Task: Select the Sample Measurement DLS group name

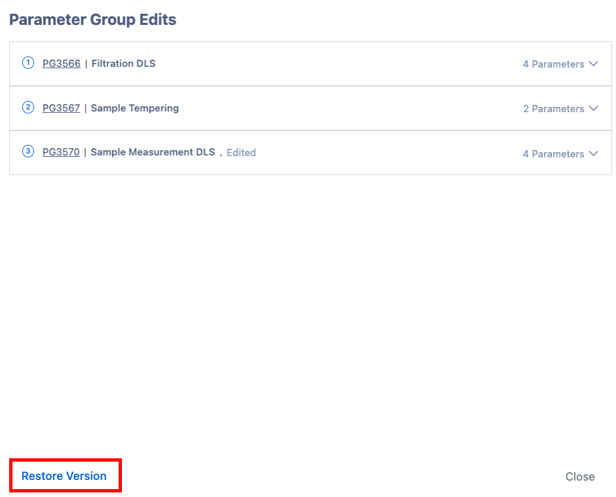Action: click(153, 152)
